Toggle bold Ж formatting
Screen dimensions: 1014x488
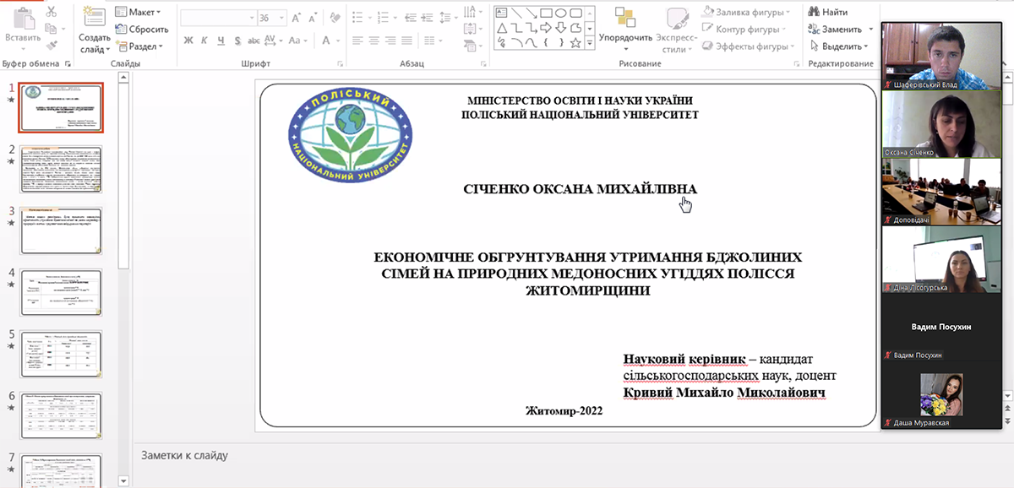(188, 41)
